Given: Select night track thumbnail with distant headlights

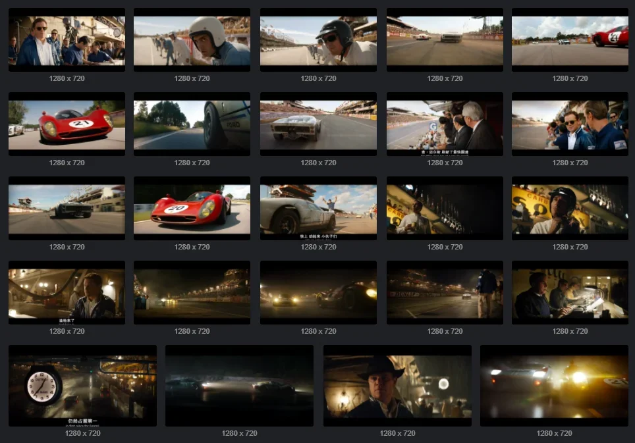Looking at the screenshot, I should coord(192,292).
